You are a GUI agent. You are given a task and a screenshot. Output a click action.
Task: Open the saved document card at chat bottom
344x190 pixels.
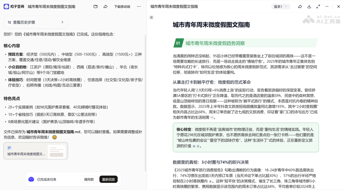[36, 150]
